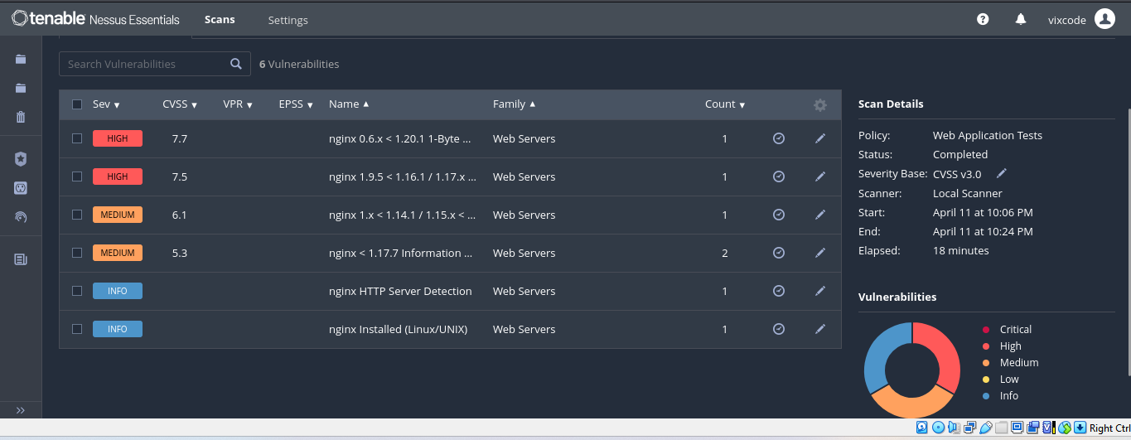Click check circle icon for 6.1 row
The width and height of the screenshot is (1131, 440).
tap(779, 215)
